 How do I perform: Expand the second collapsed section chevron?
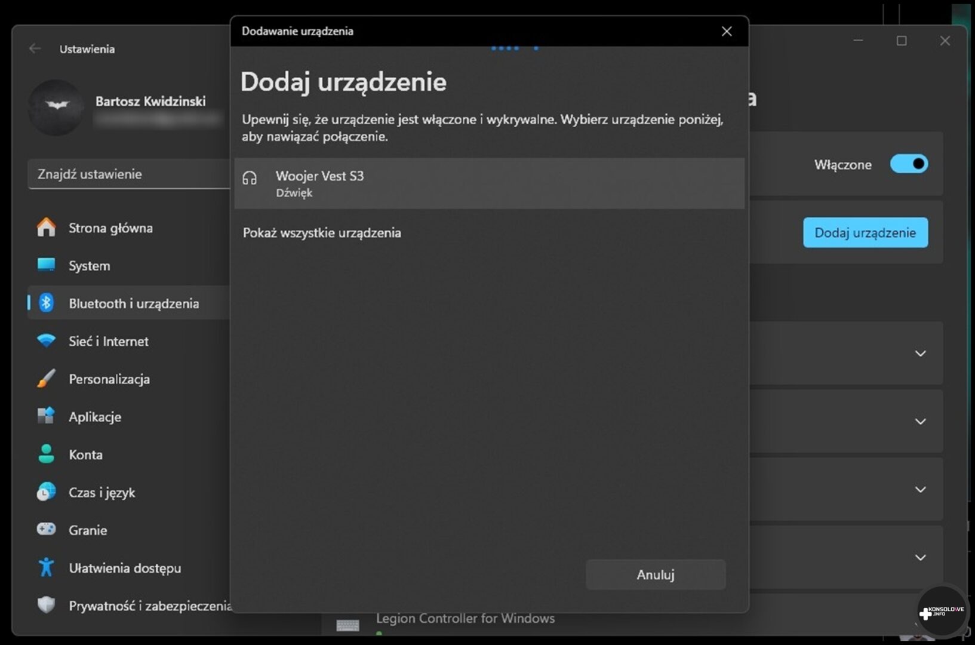pos(920,422)
